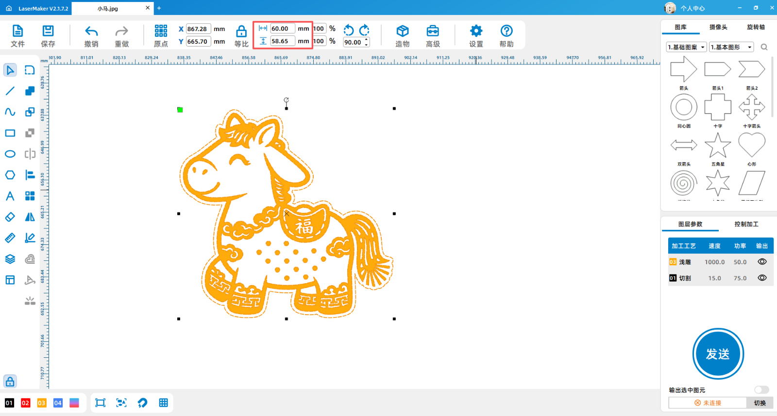Viewport: 777px width, 416px height.
Task: Expand the 1.基础图案 dropdown
Action: point(686,47)
